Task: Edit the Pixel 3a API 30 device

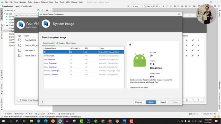Action: tap(193, 40)
